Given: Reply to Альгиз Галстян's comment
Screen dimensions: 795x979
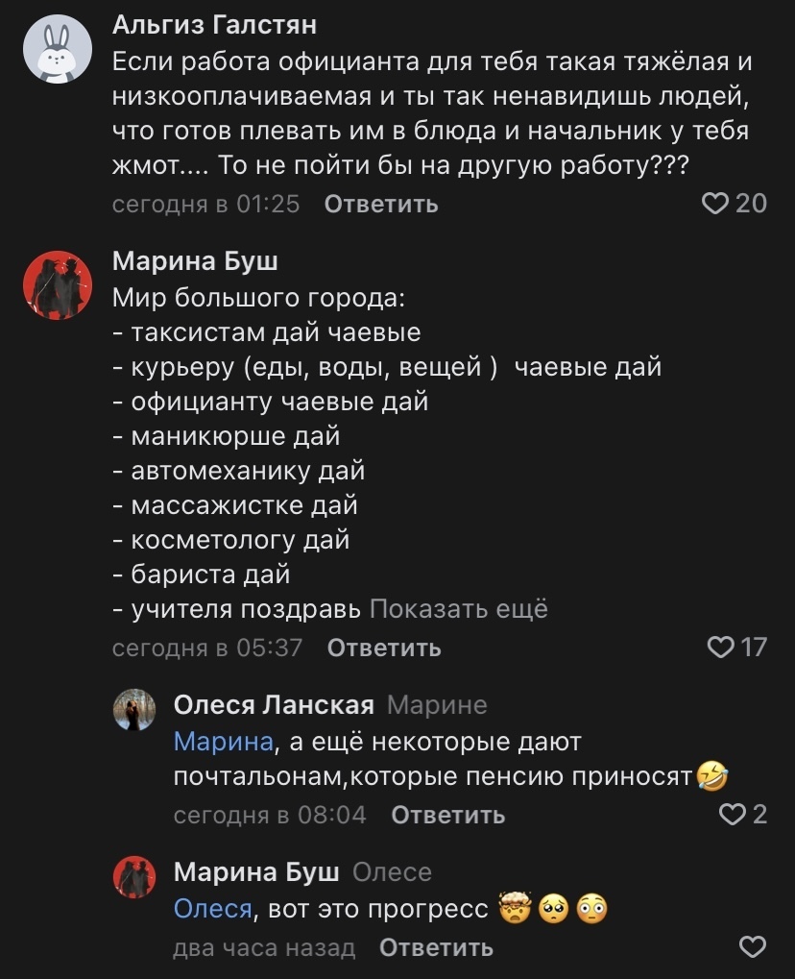Looking at the screenshot, I should [x=381, y=205].
